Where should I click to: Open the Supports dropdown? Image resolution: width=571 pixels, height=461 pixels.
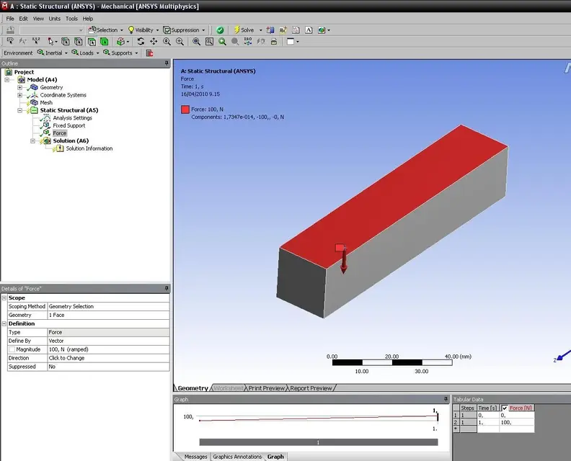[x=121, y=53]
